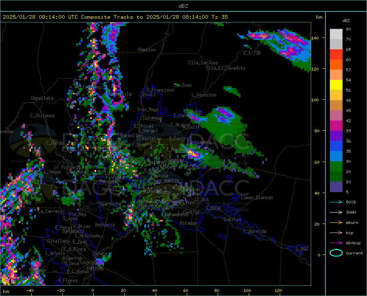The width and height of the screenshot is (367, 296).
Task: Select the yellow 54 dBZ color swatch
Action: [x=336, y=85]
